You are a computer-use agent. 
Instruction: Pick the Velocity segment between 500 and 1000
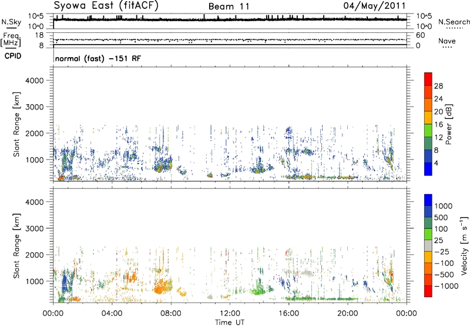pos(428,211)
